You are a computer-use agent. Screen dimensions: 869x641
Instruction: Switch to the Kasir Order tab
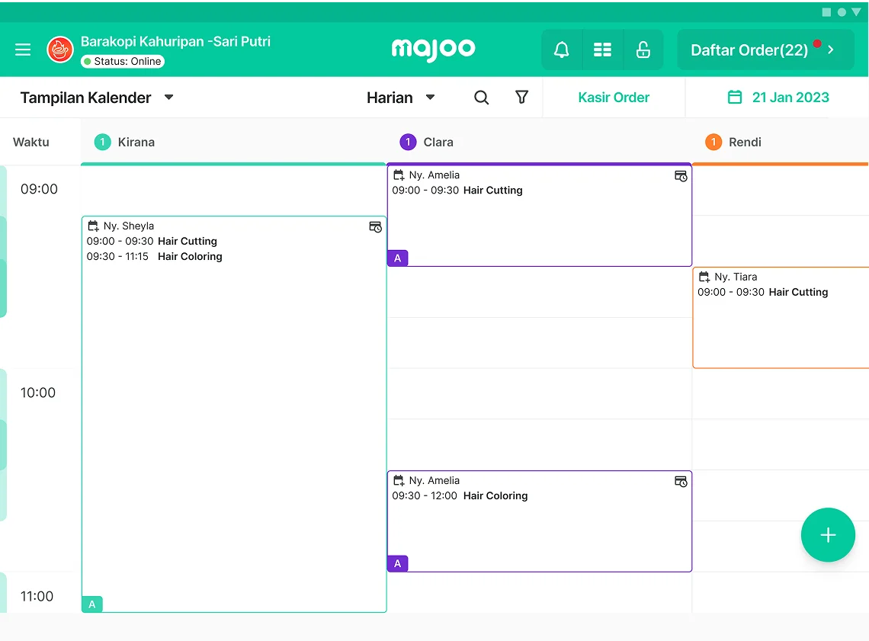coord(614,98)
